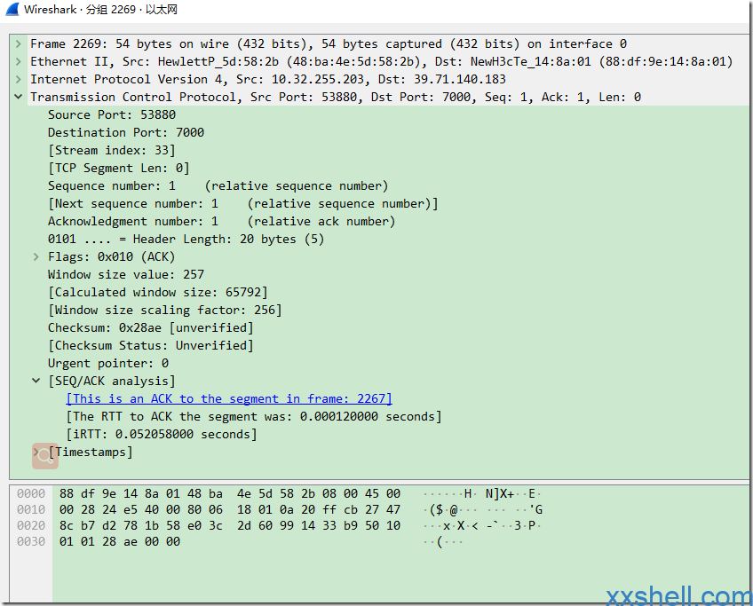
Task: Select the Checksum: 0x28ae [unverified] line
Action: click(x=150, y=328)
